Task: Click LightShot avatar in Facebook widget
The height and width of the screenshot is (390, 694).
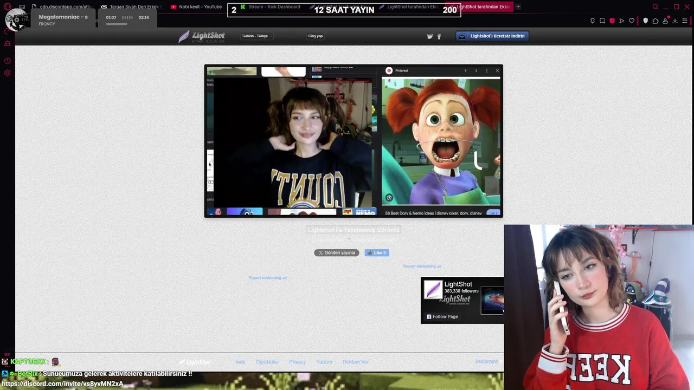Action: coord(433,289)
